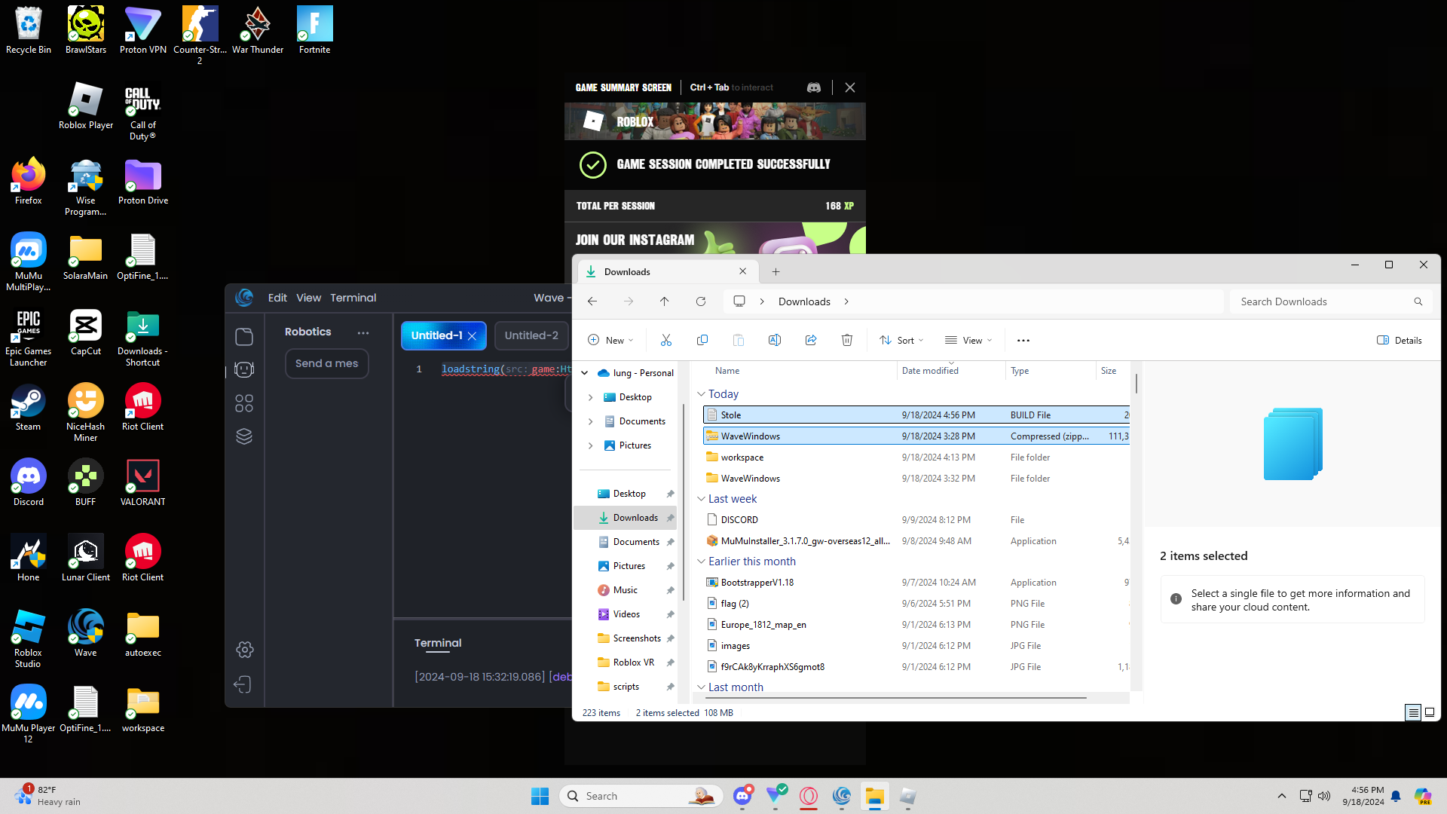The height and width of the screenshot is (814, 1447).
Task: Open Wave settings gear icon
Action: (244, 650)
